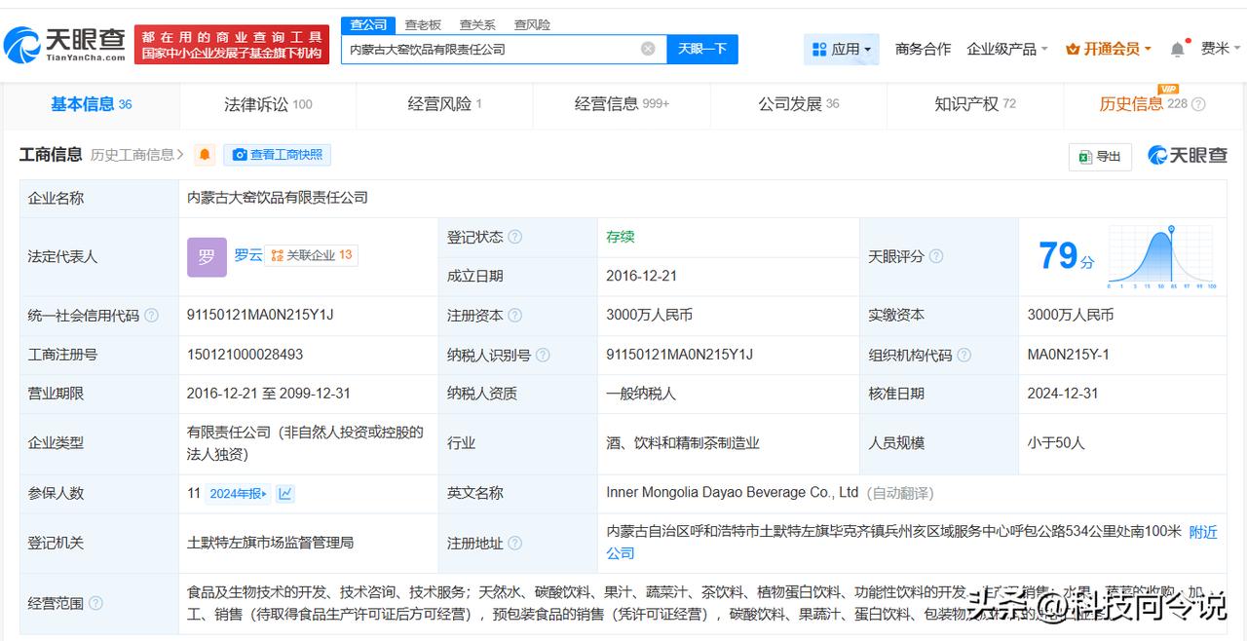Click the purple 罗 avatar of the legal representative
The image size is (1247, 641).
(207, 257)
